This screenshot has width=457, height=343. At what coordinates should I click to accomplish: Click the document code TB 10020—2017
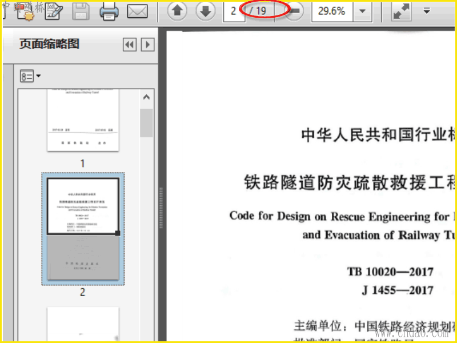click(390, 272)
